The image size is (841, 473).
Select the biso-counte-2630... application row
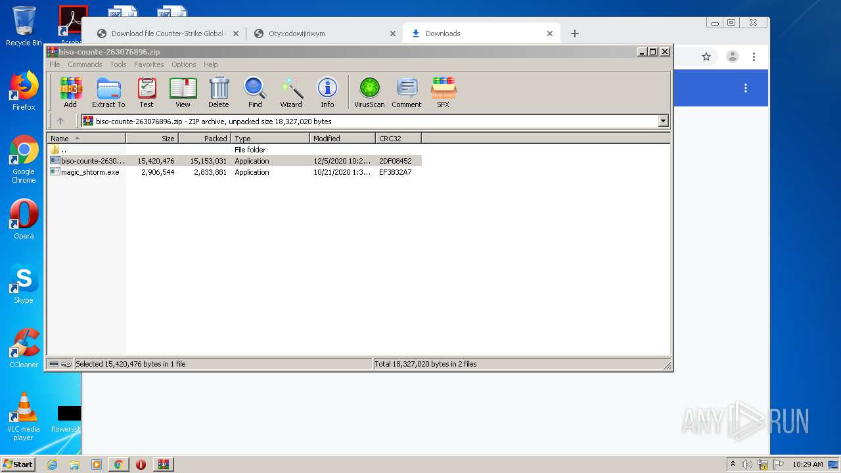[x=234, y=161]
